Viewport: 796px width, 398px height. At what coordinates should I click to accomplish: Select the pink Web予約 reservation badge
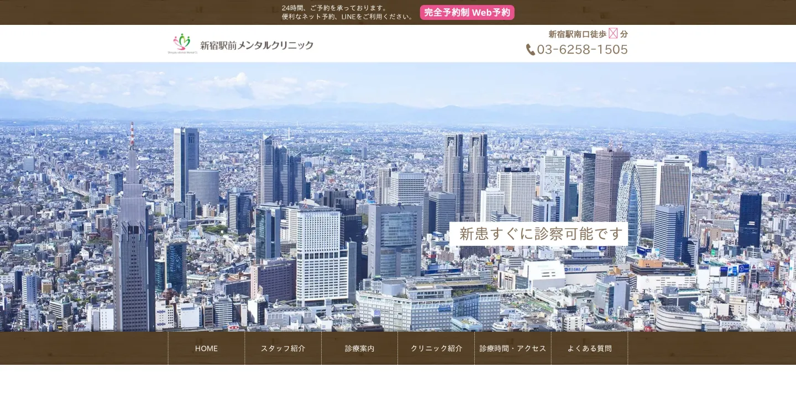click(x=467, y=12)
